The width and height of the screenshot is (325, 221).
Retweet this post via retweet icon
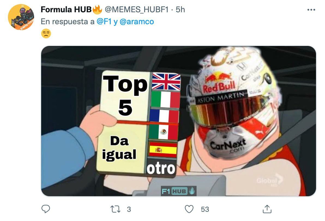(115, 209)
